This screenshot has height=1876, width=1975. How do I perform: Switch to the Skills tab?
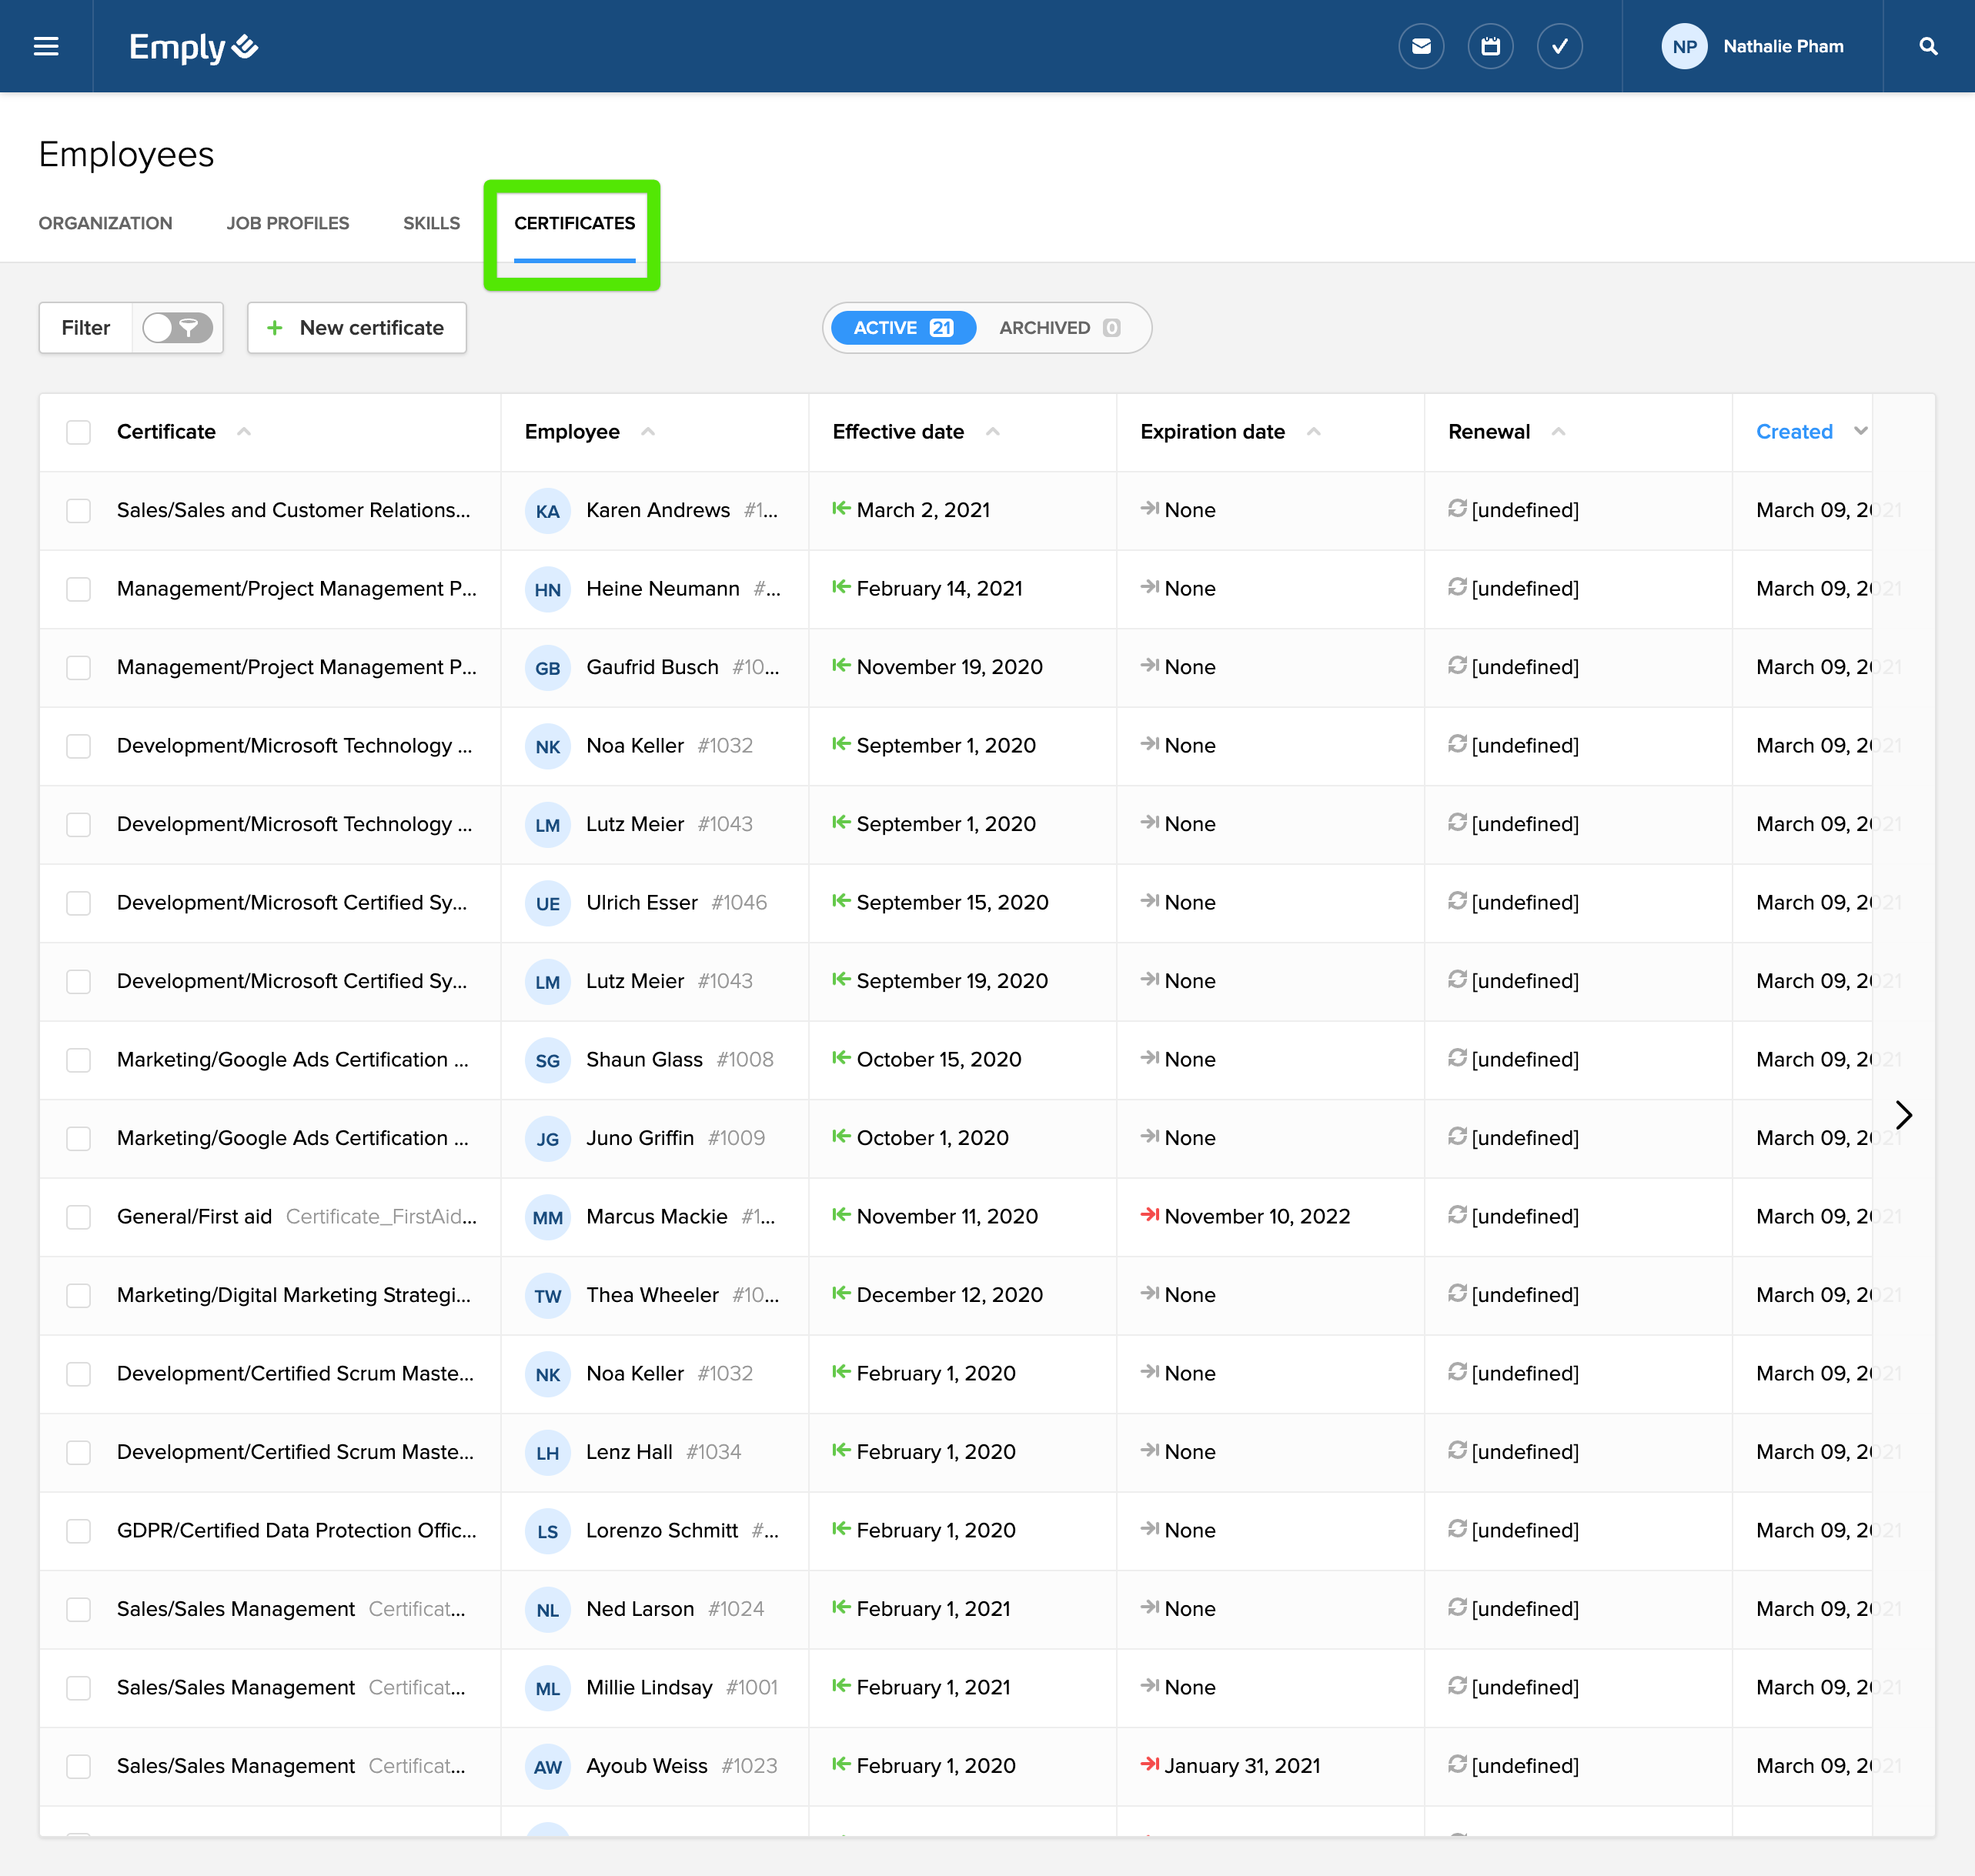tap(431, 223)
